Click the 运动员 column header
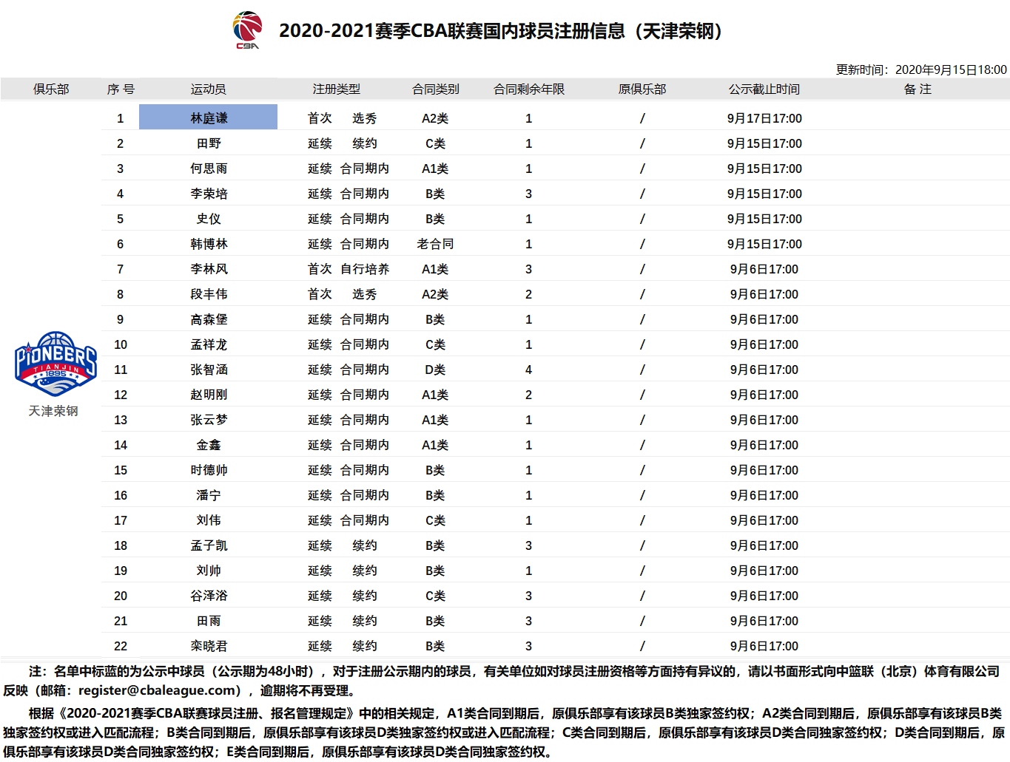This screenshot has width=1010, height=762. [209, 89]
